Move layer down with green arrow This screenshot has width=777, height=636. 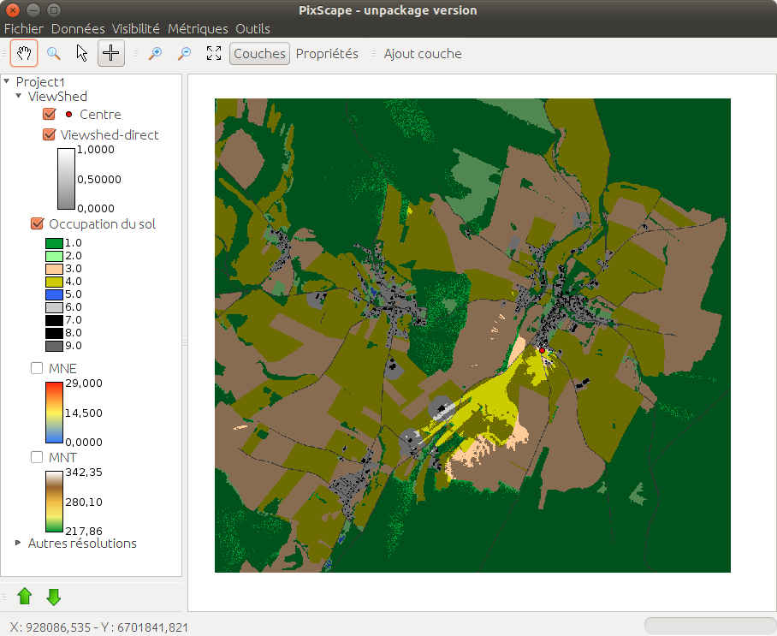coord(53,596)
